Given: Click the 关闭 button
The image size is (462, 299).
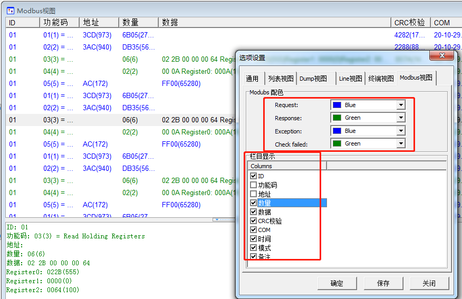Looking at the screenshot, I should point(429,283).
